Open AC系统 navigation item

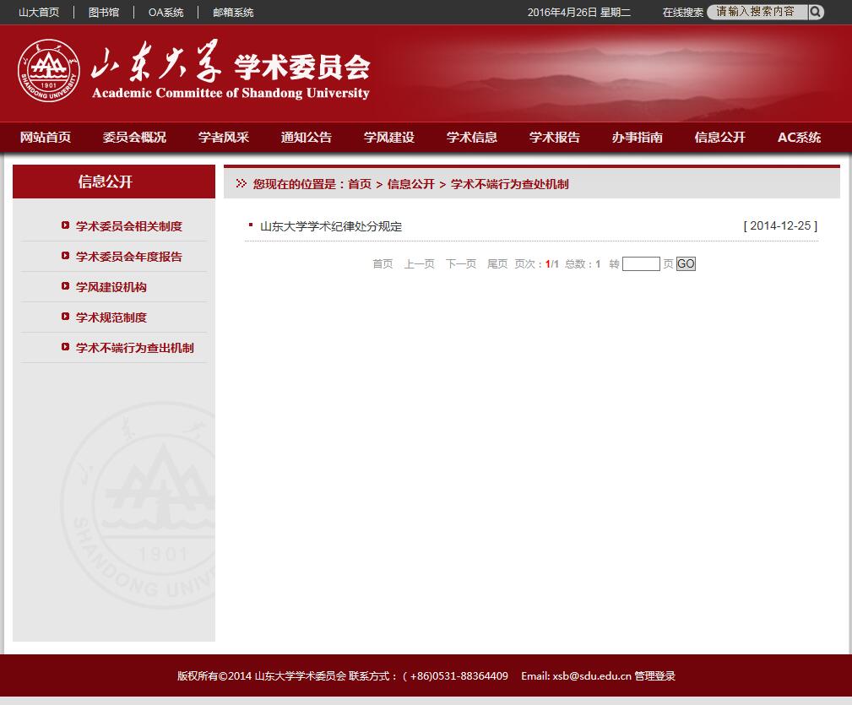799,138
